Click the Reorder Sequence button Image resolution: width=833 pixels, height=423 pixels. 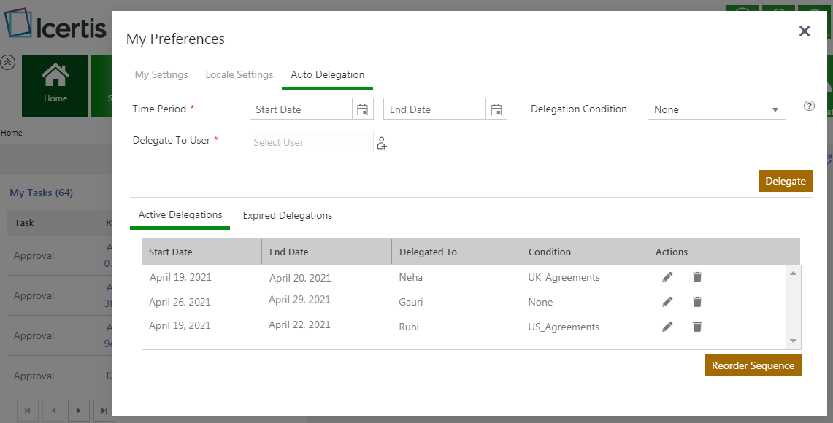click(753, 365)
